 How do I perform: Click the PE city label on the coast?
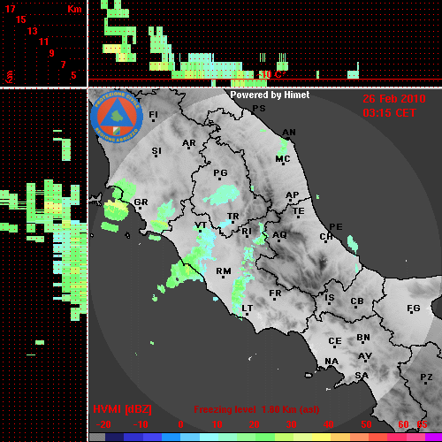click(336, 227)
